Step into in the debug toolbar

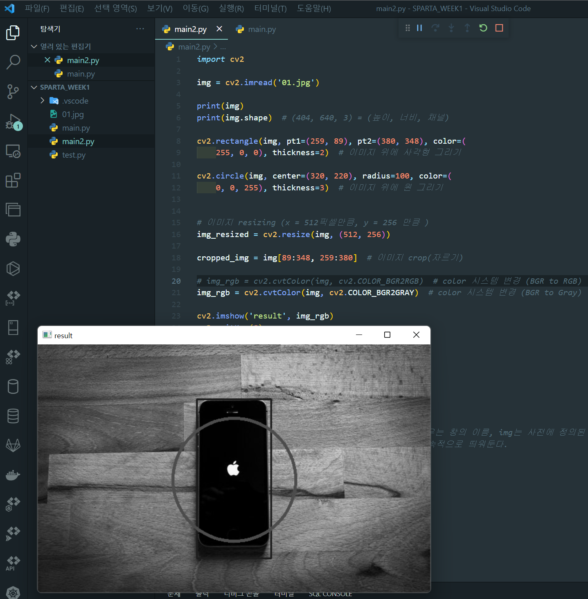point(451,28)
